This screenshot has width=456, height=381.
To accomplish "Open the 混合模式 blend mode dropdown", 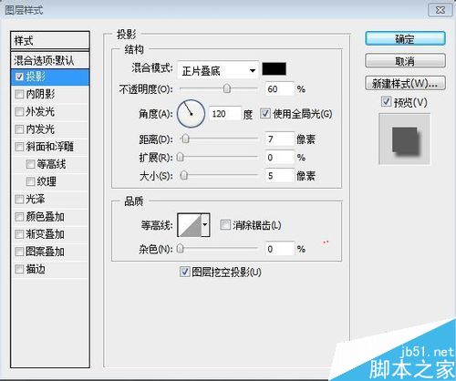I will click(x=218, y=71).
